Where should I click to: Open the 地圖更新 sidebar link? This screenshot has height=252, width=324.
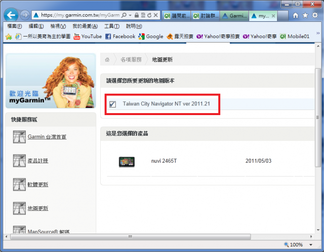pos(38,208)
